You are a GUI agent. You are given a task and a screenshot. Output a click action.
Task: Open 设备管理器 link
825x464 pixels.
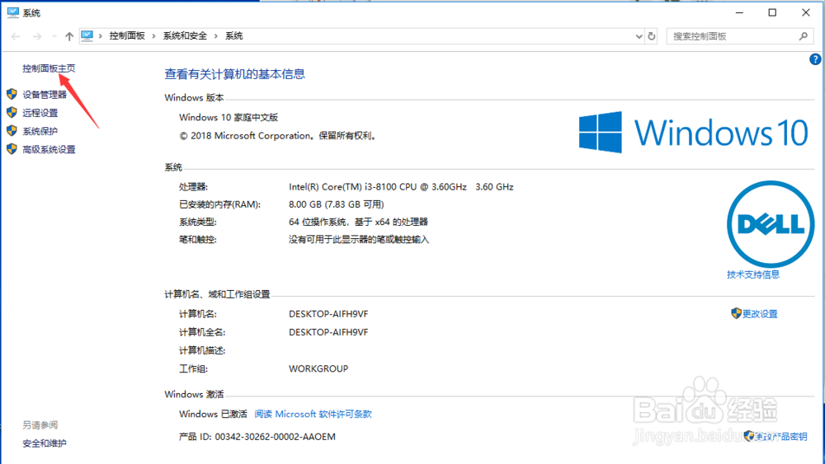45,95
